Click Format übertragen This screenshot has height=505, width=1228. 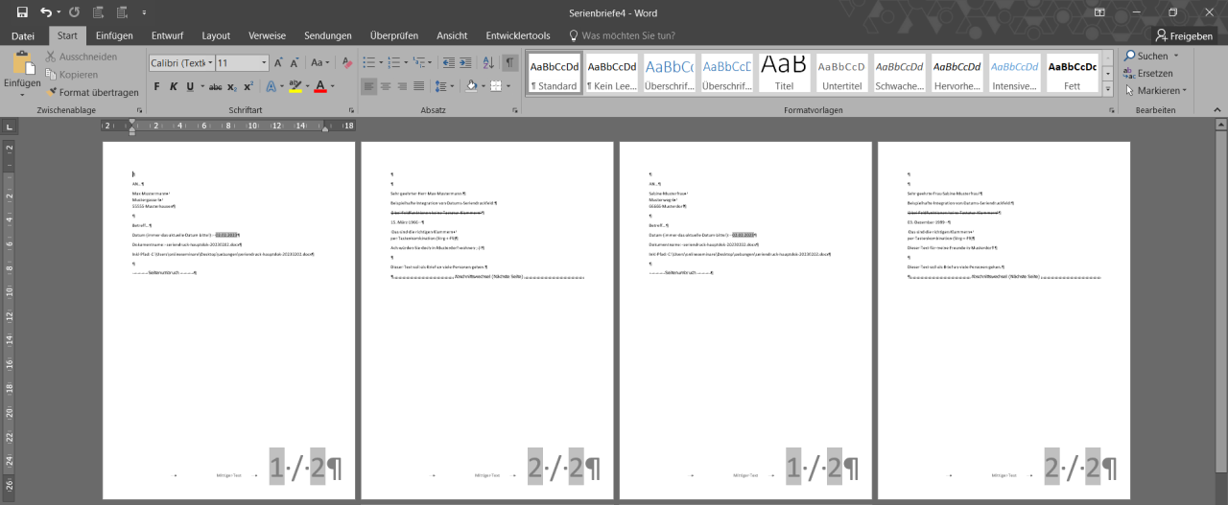(92, 93)
